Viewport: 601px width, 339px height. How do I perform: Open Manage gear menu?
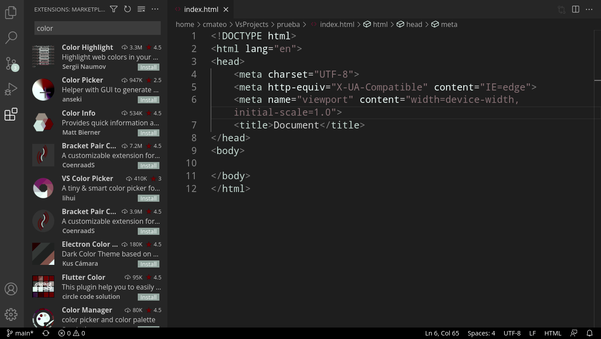pyautogui.click(x=11, y=315)
